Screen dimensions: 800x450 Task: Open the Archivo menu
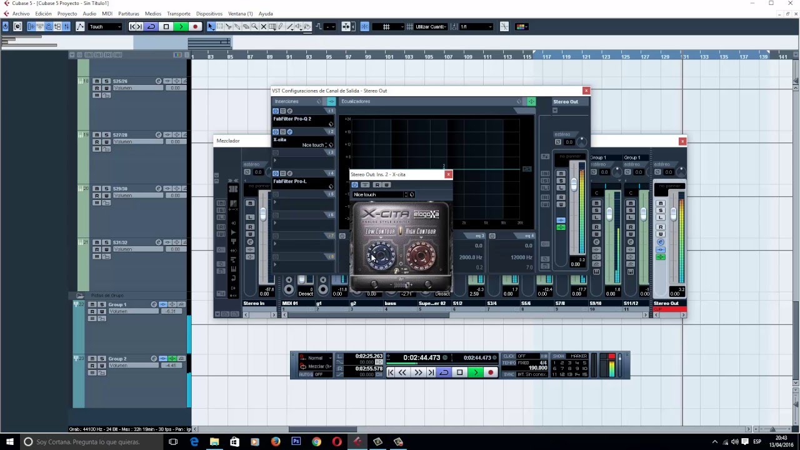point(21,13)
